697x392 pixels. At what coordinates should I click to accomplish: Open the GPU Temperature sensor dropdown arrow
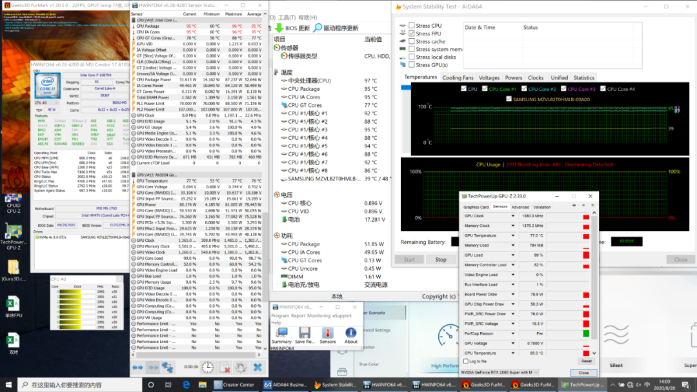click(514, 236)
